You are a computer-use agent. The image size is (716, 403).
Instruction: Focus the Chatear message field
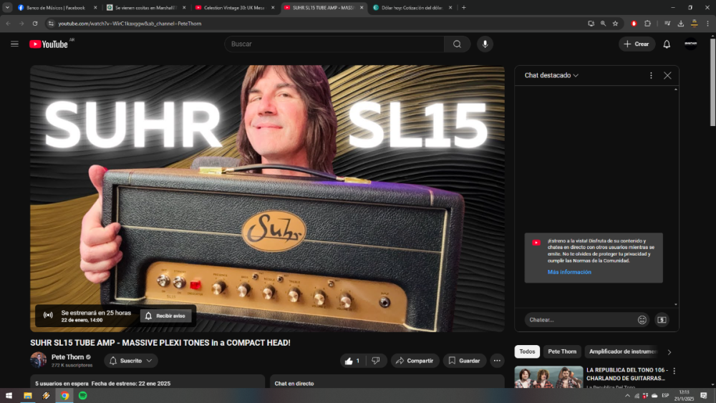(x=581, y=320)
